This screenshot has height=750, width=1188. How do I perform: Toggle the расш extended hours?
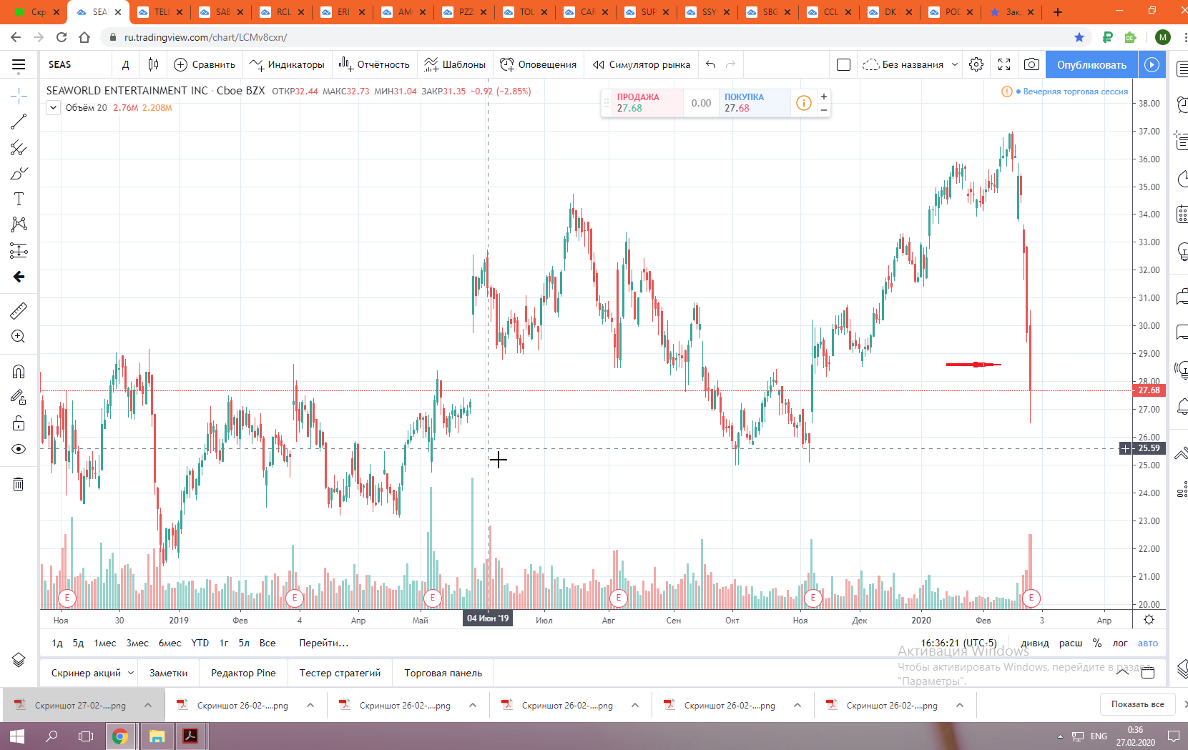click(1071, 643)
